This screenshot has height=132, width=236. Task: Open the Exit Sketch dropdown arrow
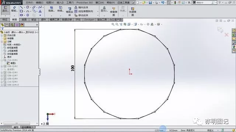[6, 16]
